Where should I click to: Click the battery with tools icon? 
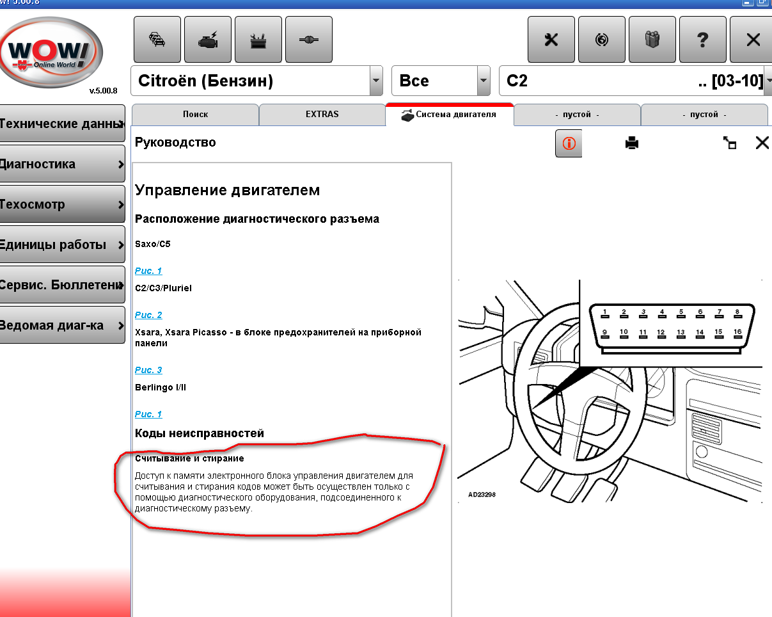(258, 40)
